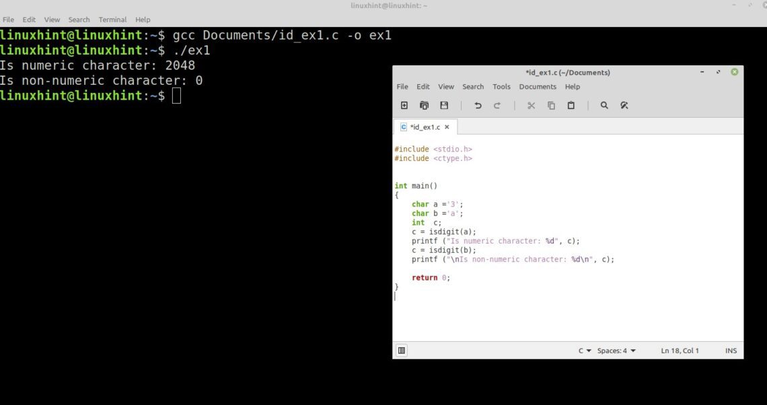Paste from the clipboard
The image size is (767, 405).
[x=571, y=105]
